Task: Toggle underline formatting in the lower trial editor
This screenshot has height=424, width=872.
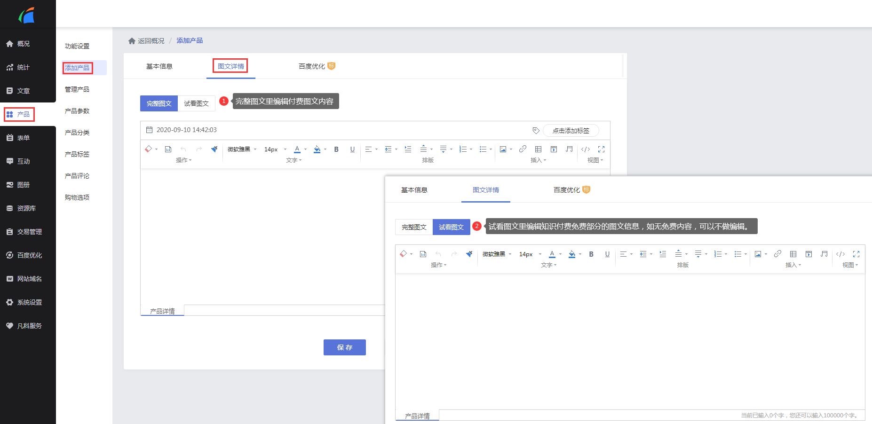Action: click(607, 254)
